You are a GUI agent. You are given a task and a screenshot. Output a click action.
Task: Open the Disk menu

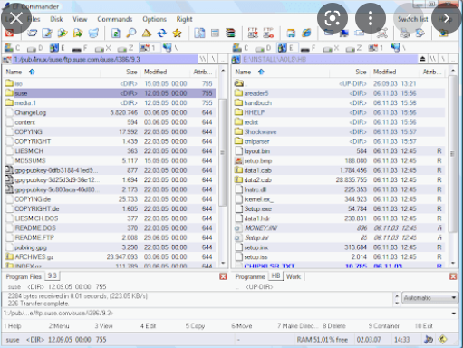pos(56,19)
